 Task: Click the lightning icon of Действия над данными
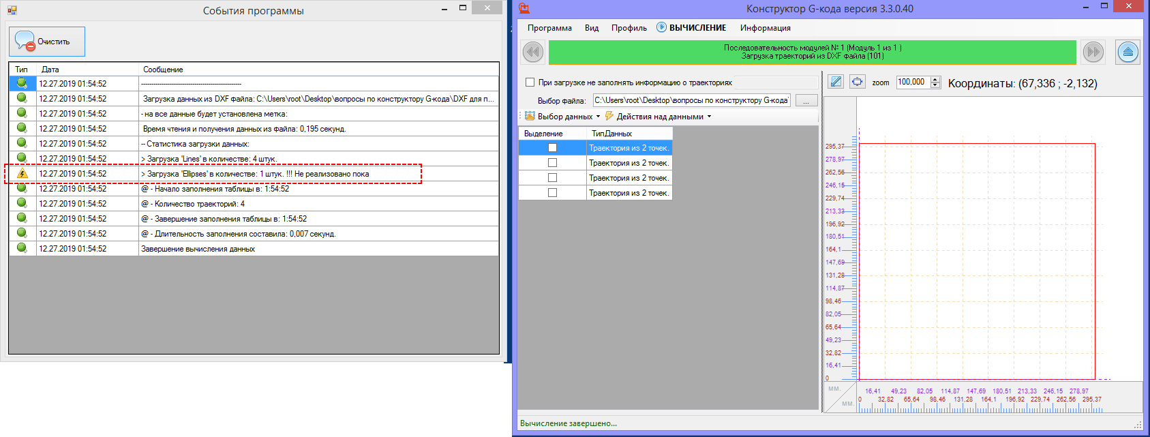[x=609, y=117]
